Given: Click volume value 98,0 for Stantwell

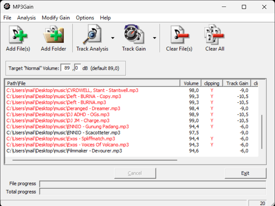Looking at the screenshot, I should click(x=194, y=90).
